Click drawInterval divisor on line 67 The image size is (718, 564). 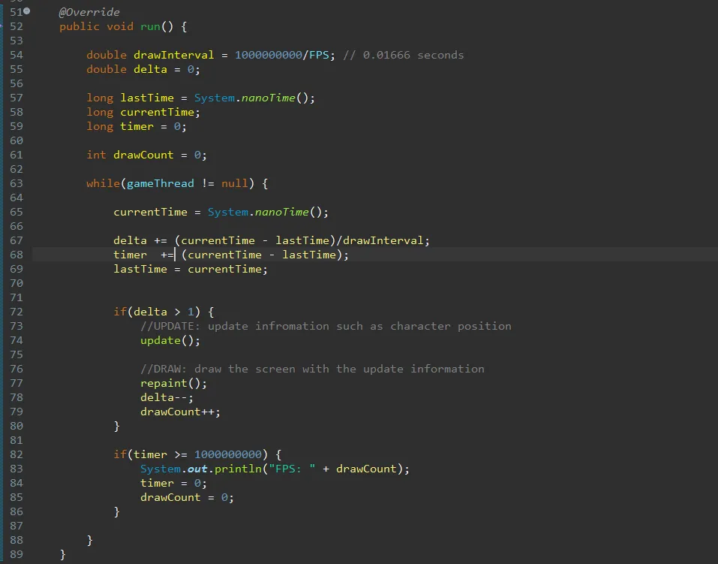(x=383, y=240)
